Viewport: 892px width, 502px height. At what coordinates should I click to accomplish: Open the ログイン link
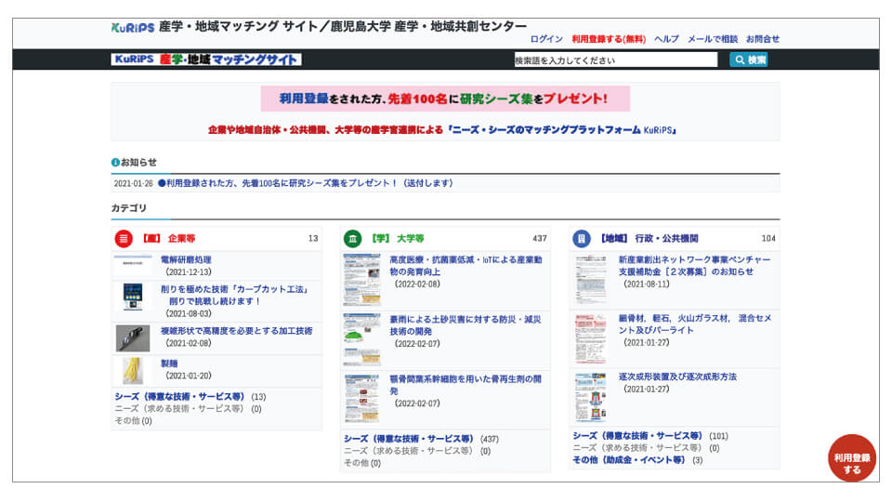tap(546, 39)
